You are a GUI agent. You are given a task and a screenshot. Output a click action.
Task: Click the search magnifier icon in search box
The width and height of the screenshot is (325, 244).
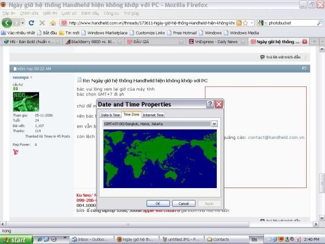pos(319,23)
